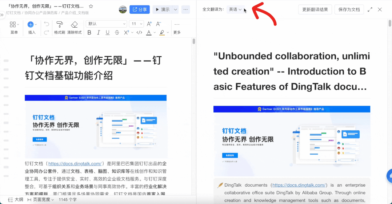Expand translation panel to full screen
Screen dimensions: 392x204
370,9
